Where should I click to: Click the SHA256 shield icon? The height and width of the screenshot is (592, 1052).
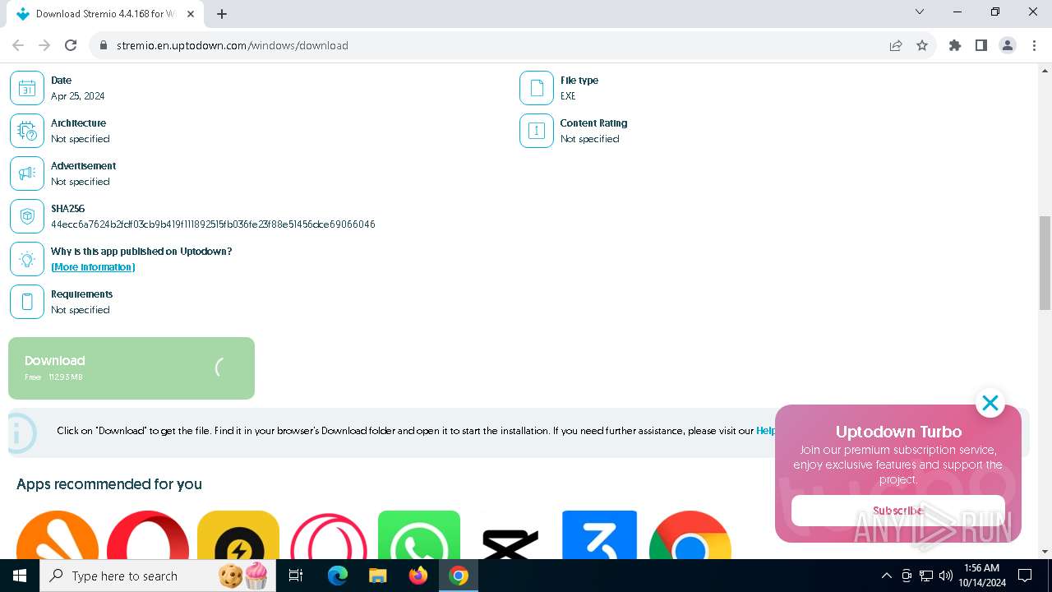point(27,216)
